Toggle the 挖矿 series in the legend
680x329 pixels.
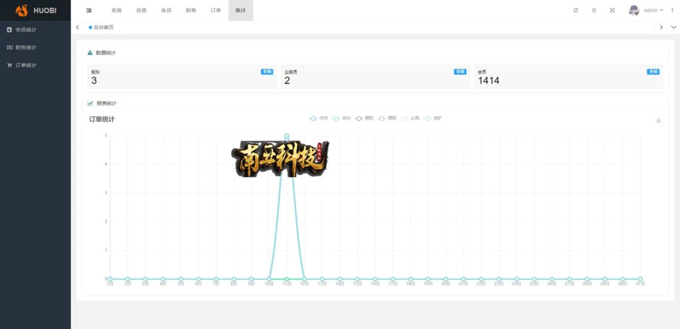[433, 118]
